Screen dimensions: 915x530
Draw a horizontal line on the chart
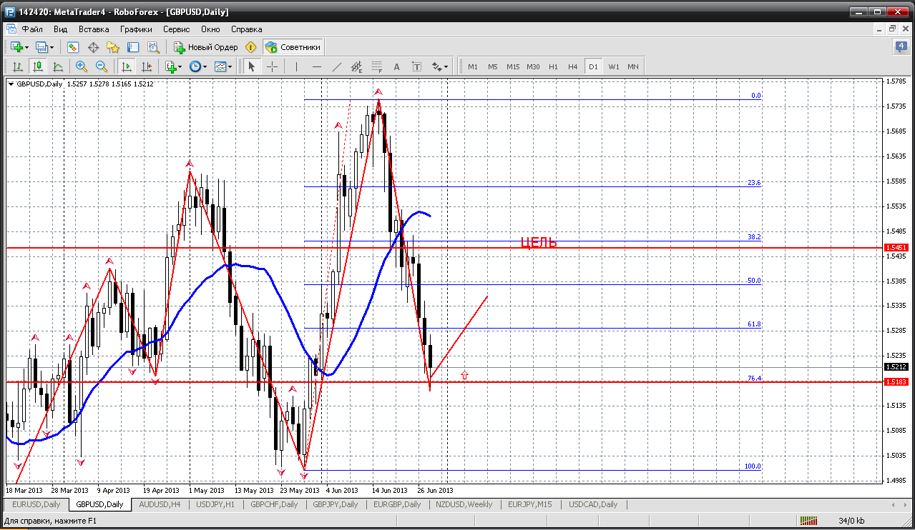click(317, 66)
